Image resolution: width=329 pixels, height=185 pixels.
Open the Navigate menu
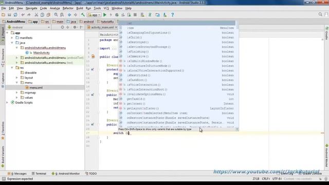(x=31, y=8)
